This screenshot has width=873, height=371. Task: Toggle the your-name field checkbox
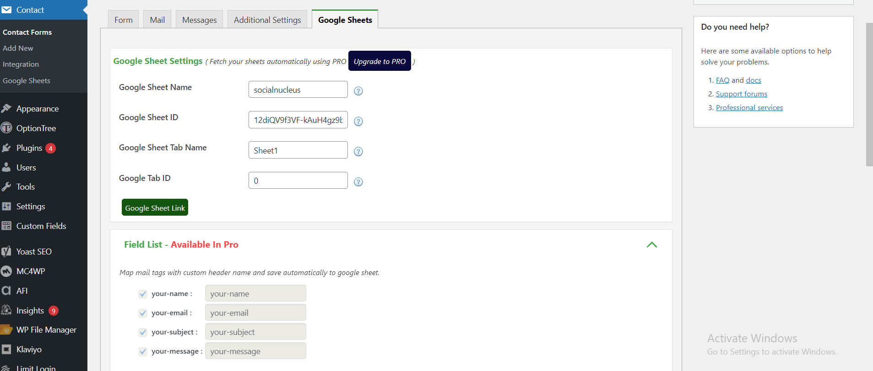pos(143,294)
